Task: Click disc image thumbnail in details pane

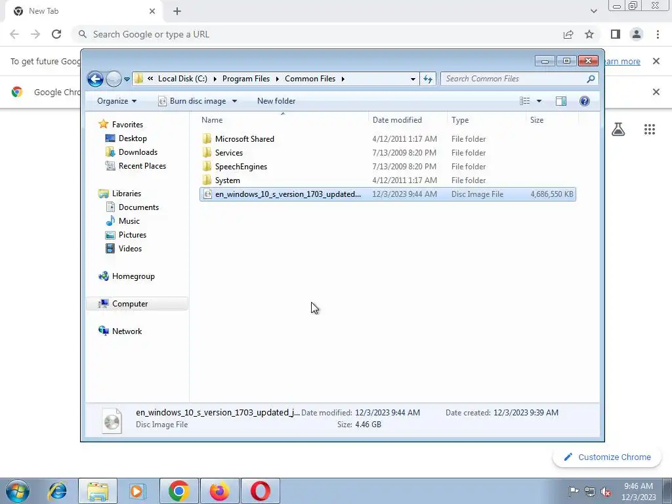Action: [x=112, y=420]
